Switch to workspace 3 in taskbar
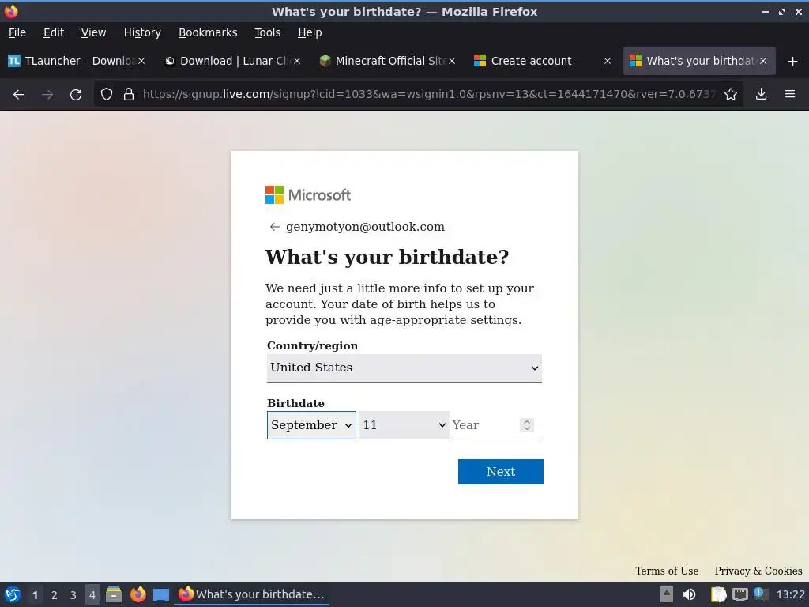Image resolution: width=809 pixels, height=607 pixels. [73, 595]
